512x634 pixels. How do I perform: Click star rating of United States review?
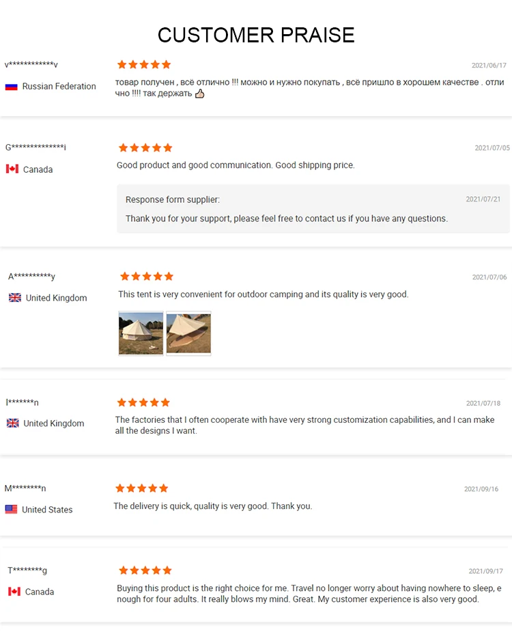tap(141, 488)
